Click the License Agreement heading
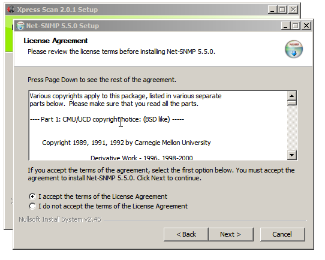 coord(56,41)
